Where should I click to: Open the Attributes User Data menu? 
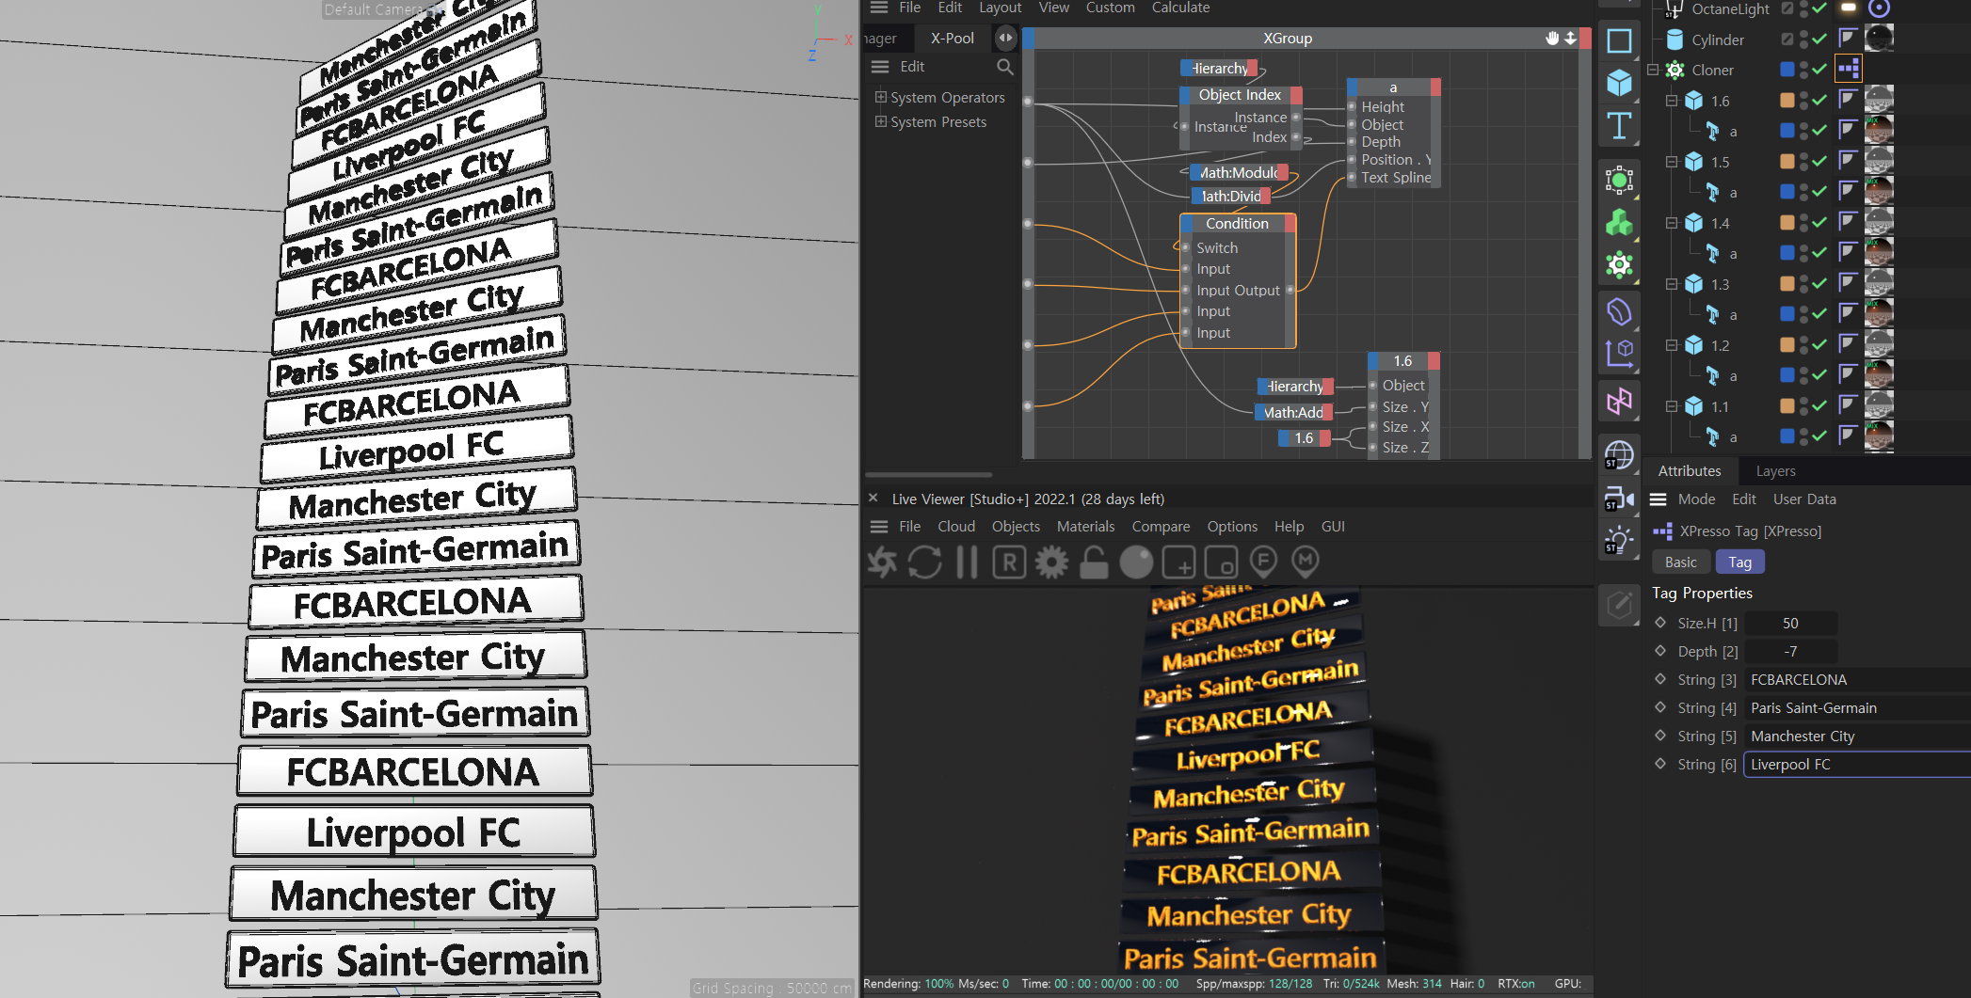[1804, 499]
